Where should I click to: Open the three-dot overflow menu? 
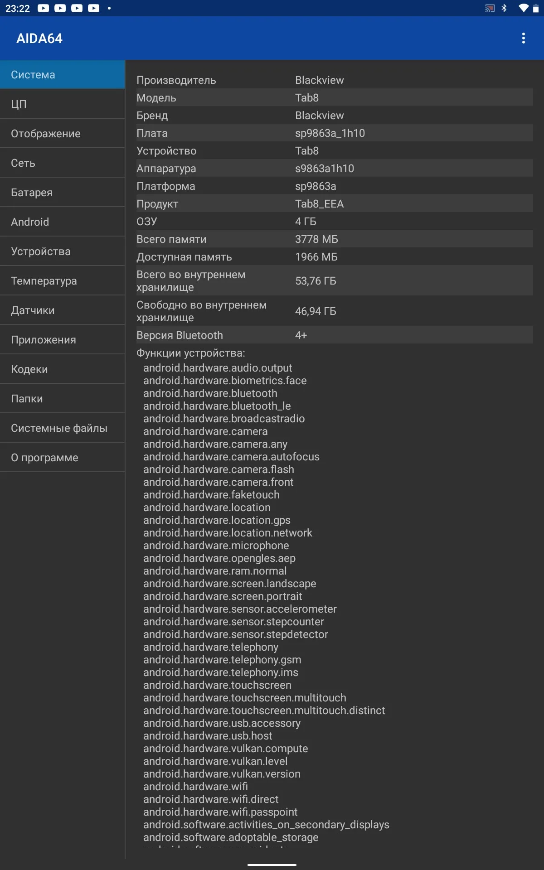coord(523,38)
